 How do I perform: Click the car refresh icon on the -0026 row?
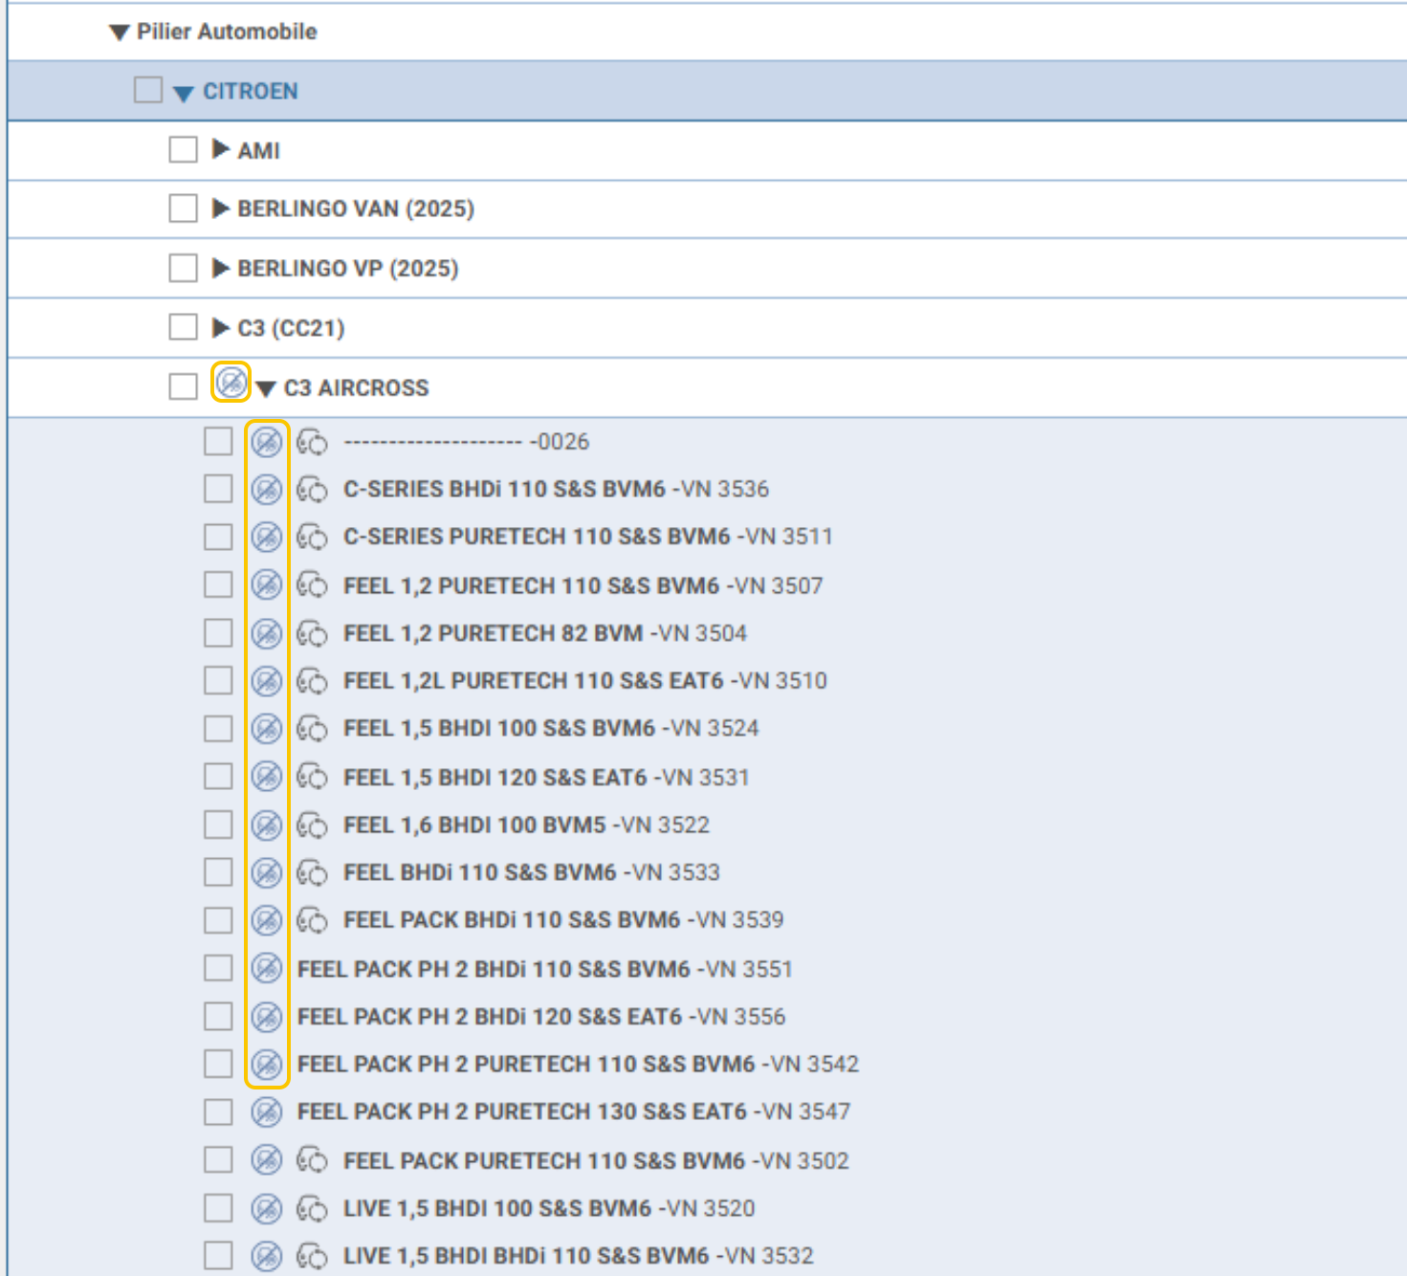coord(312,442)
